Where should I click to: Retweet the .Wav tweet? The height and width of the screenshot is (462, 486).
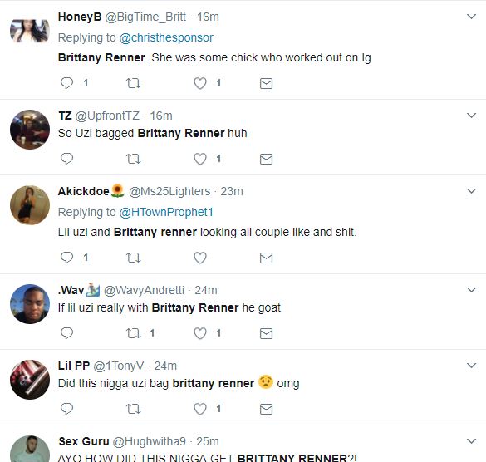(x=133, y=333)
